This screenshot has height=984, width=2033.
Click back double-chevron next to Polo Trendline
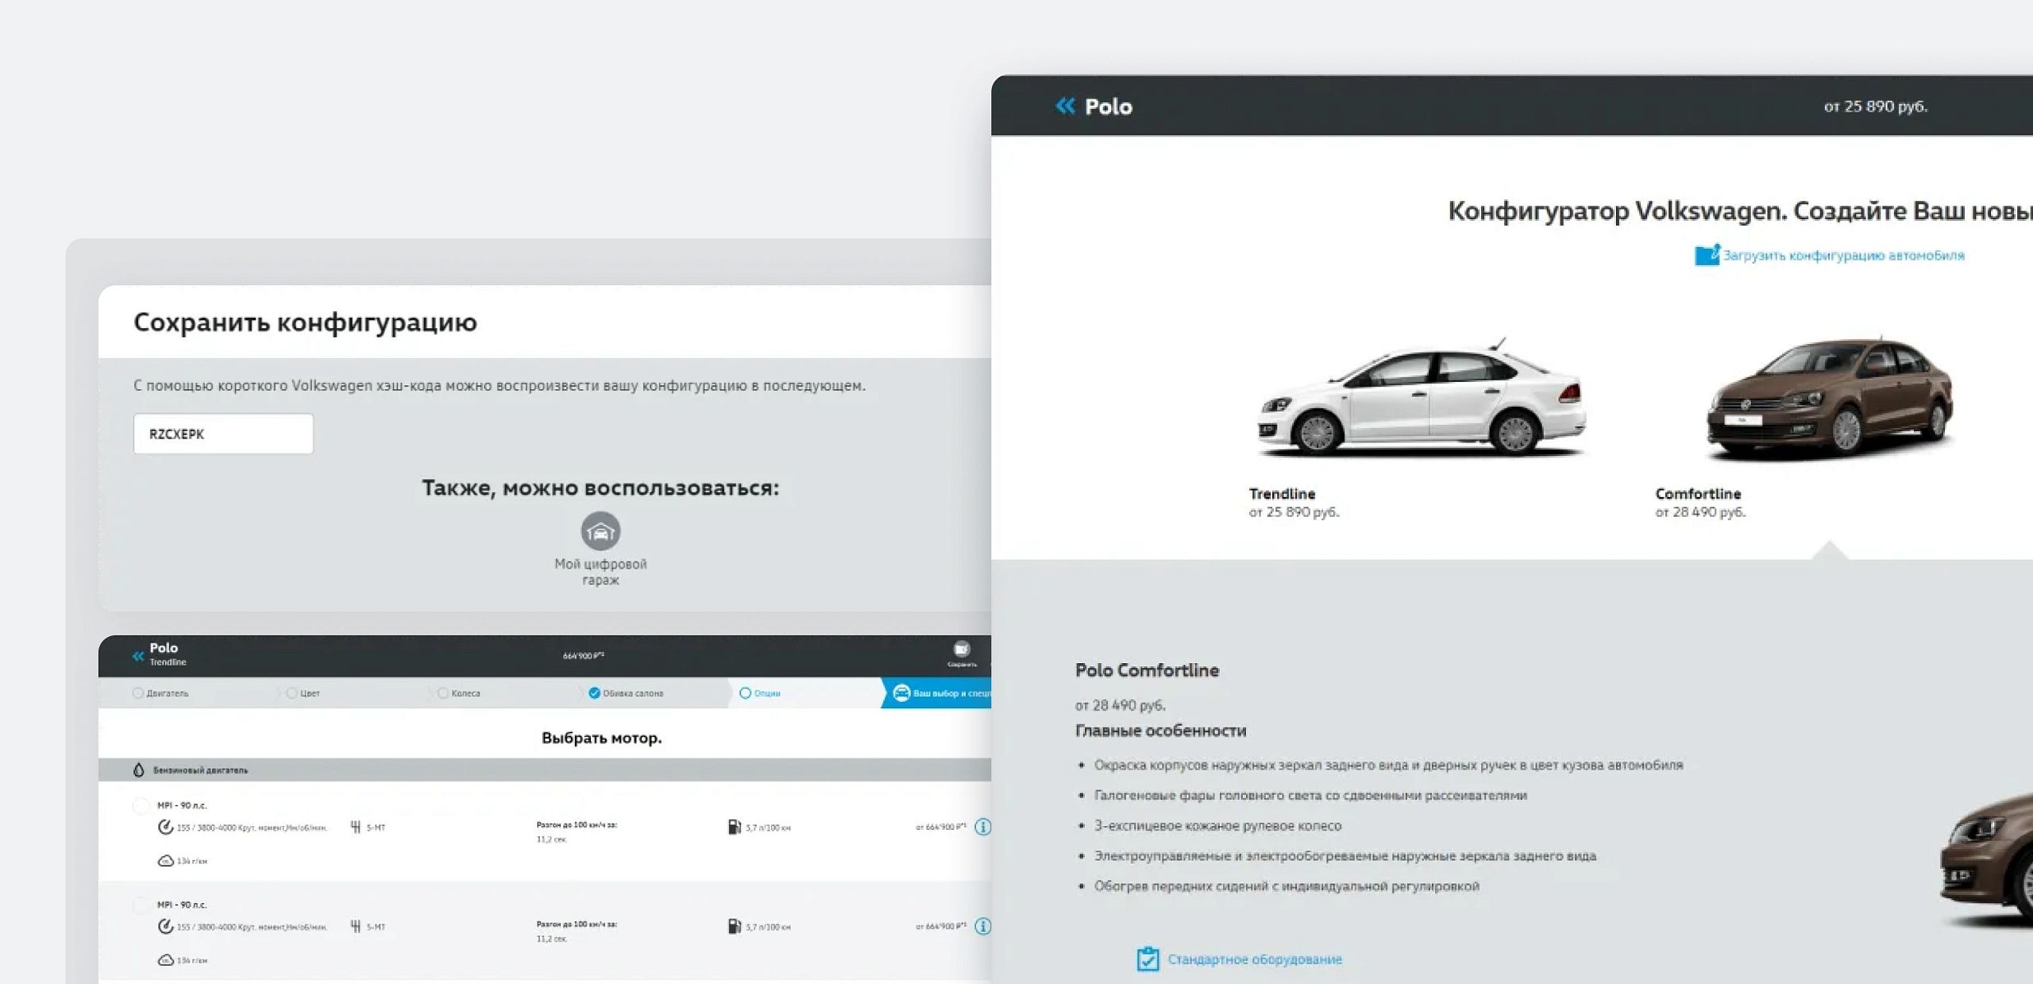(x=138, y=656)
